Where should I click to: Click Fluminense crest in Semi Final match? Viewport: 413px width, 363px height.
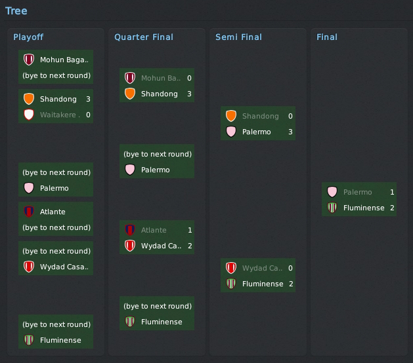[231, 284]
